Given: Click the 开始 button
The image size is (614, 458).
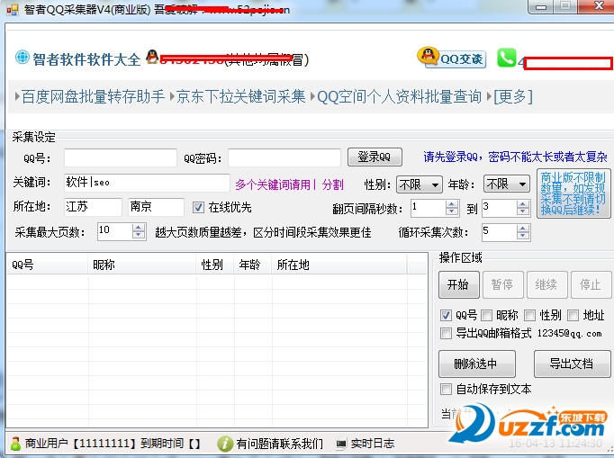Looking at the screenshot, I should 458,284.
